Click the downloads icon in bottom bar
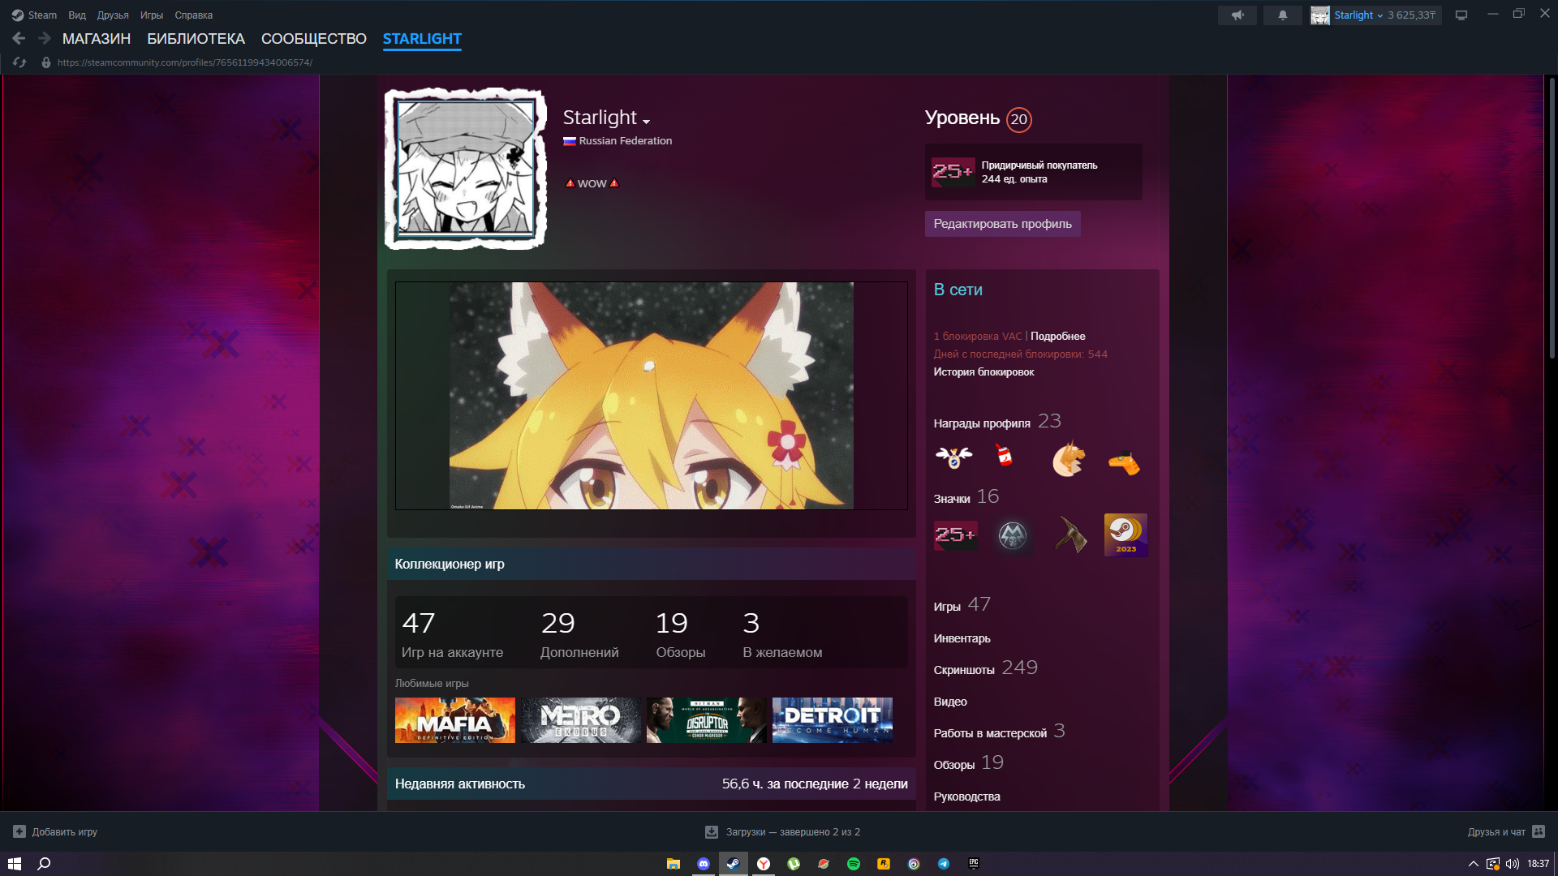 712,832
